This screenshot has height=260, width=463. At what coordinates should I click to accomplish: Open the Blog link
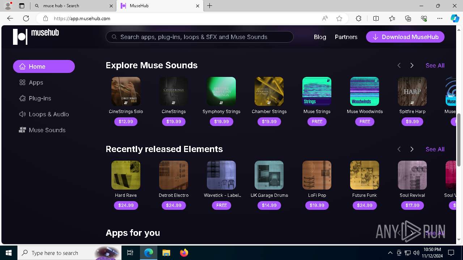(x=320, y=37)
